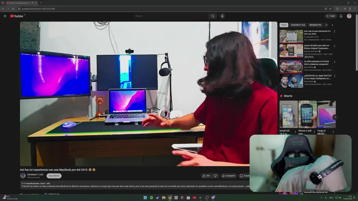
Task: Click the main video player
Action: click(x=149, y=94)
